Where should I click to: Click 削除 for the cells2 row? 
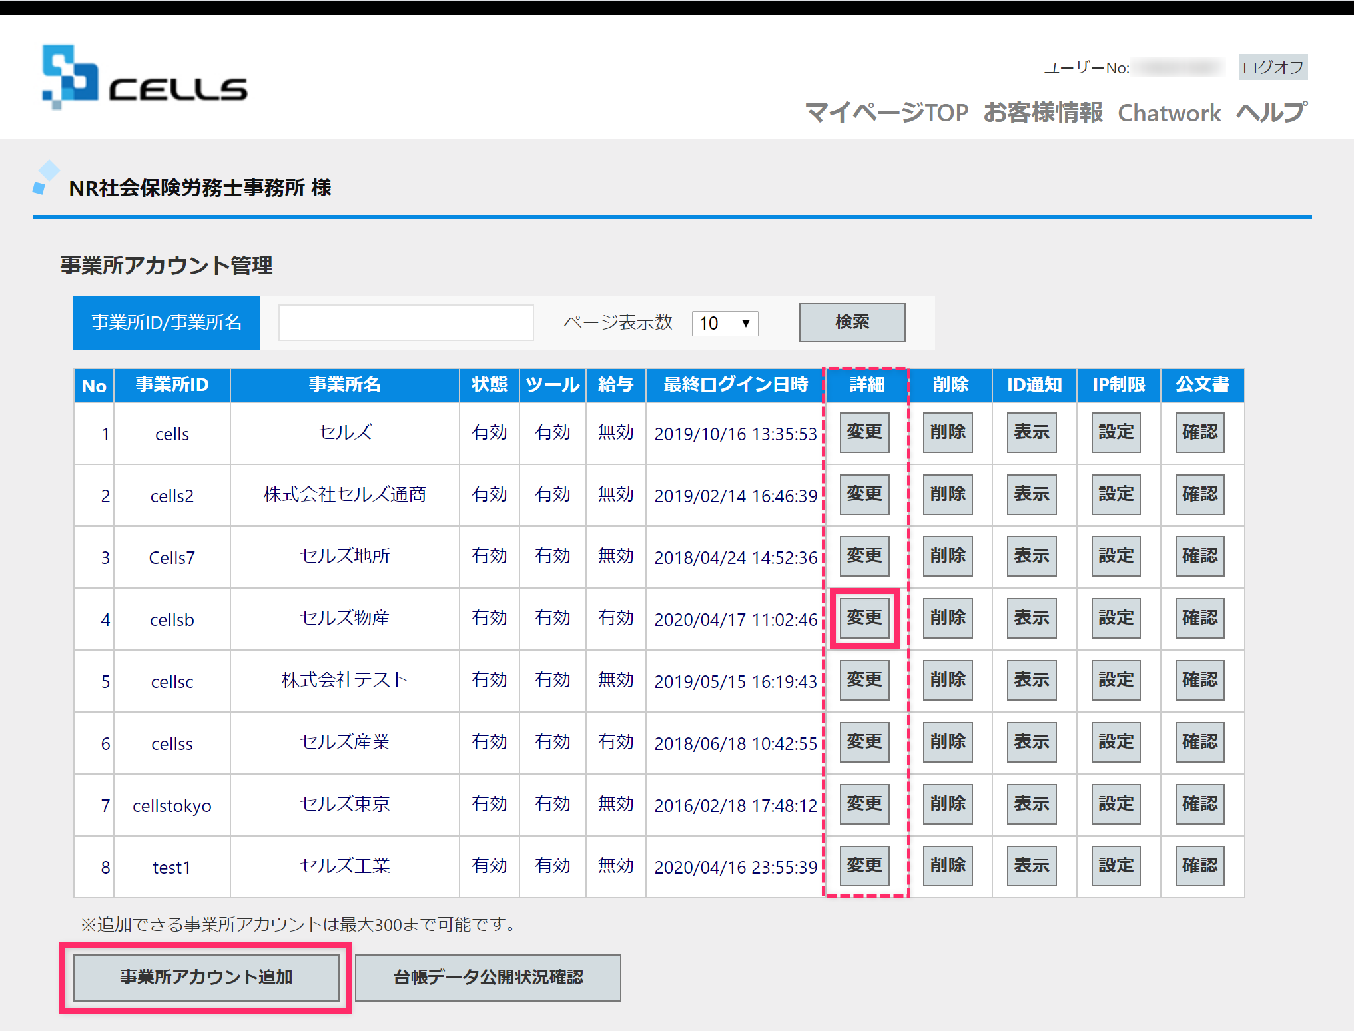(948, 494)
